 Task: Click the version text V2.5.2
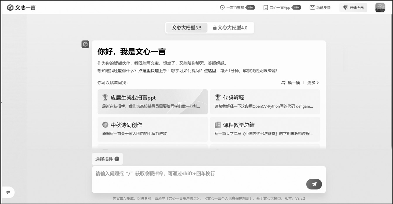click(300, 198)
